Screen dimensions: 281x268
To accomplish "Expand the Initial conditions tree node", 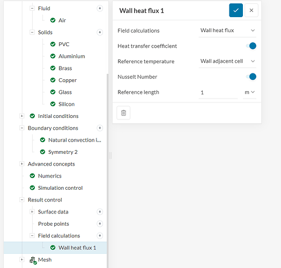I will click(21, 116).
